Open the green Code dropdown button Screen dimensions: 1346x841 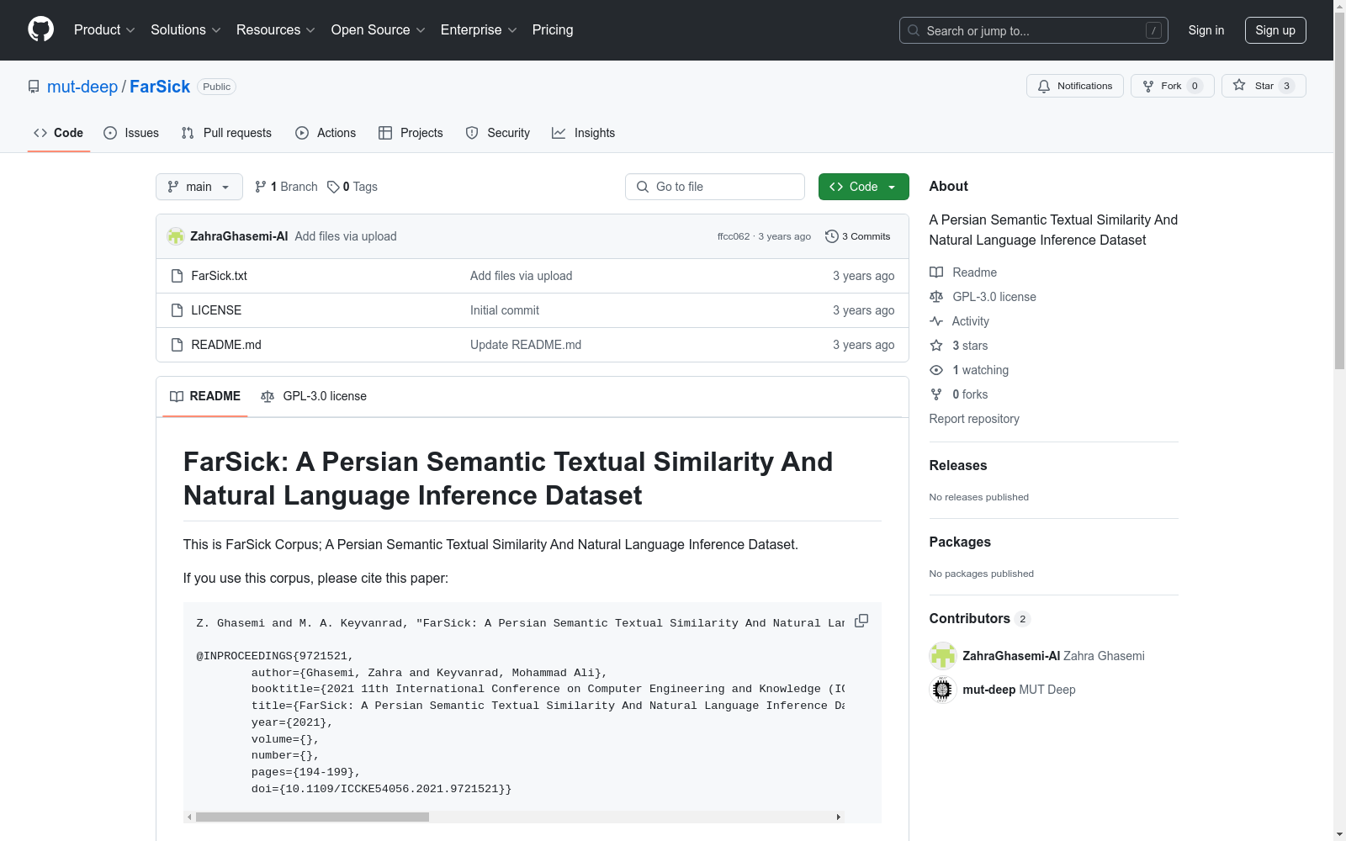tap(864, 187)
